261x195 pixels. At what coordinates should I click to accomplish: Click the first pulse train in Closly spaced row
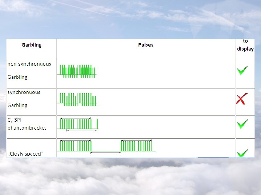[75, 146]
